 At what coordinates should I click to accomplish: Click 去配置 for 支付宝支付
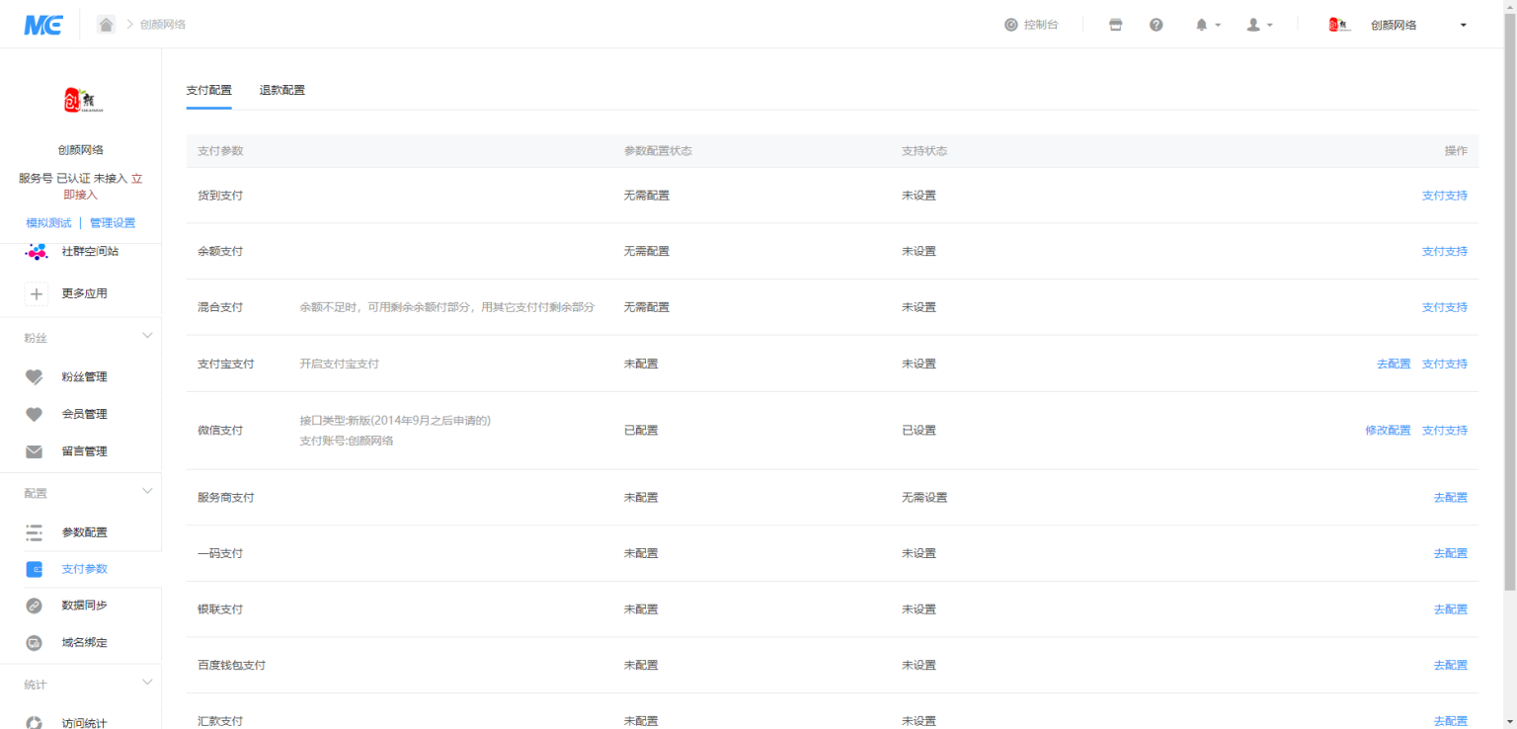(1394, 364)
